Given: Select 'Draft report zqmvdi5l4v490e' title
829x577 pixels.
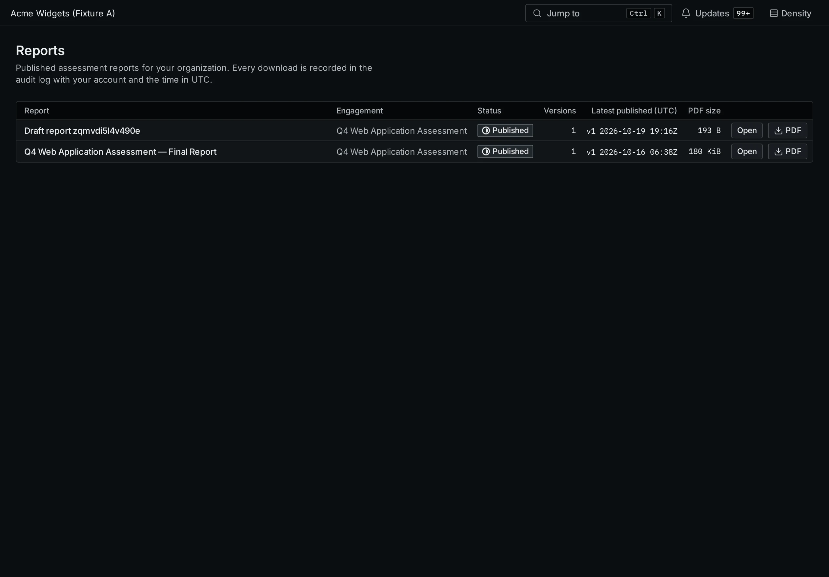Looking at the screenshot, I should pyautogui.click(x=82, y=131).
